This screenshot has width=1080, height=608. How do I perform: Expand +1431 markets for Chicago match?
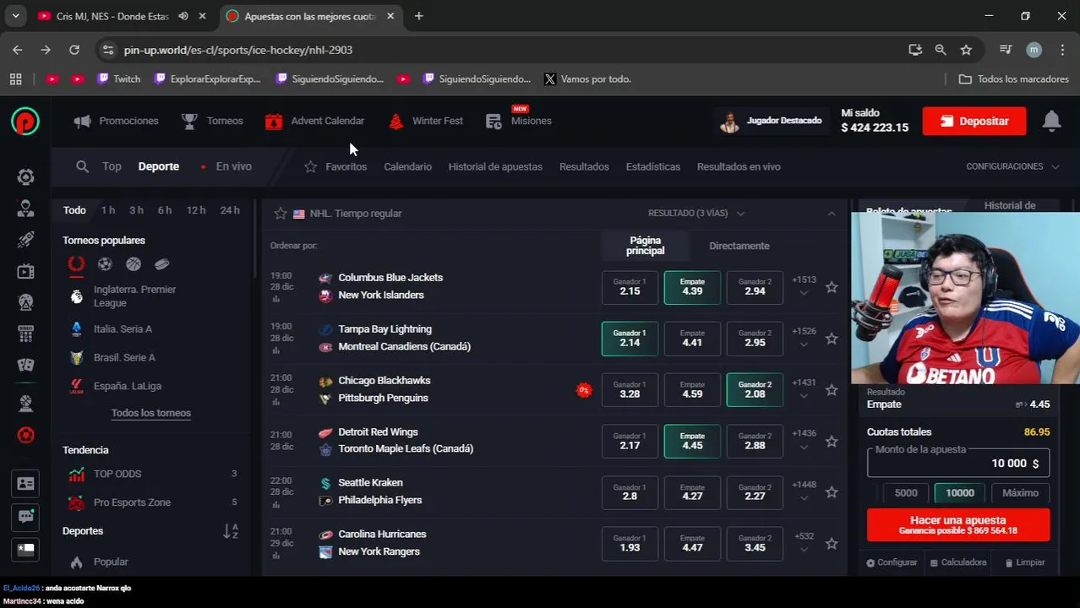[x=804, y=389]
